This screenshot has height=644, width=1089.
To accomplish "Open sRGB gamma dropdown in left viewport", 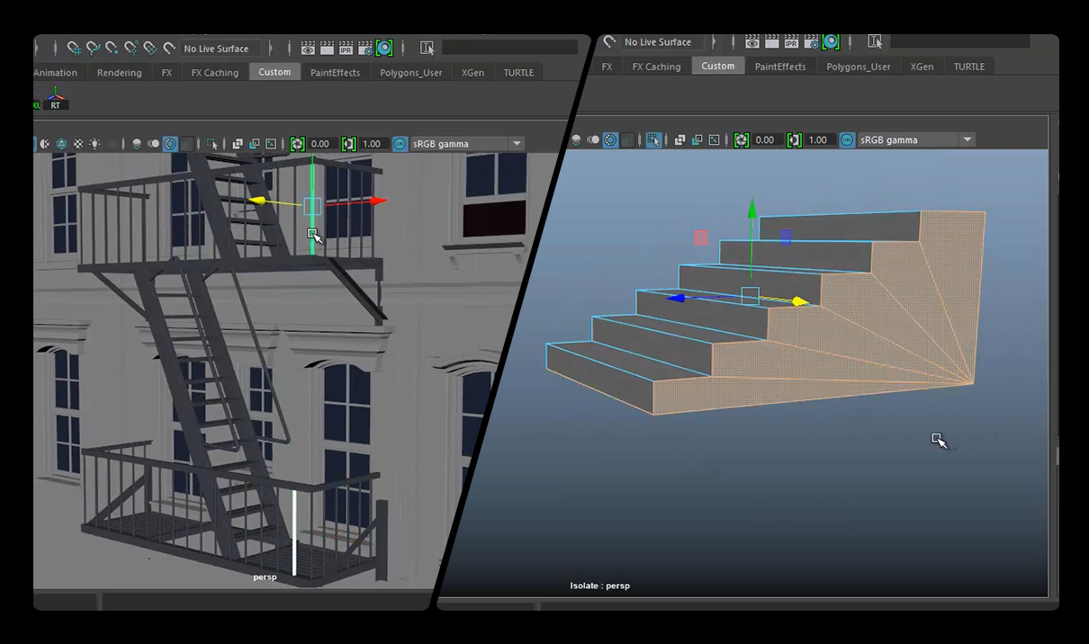I will pyautogui.click(x=468, y=144).
